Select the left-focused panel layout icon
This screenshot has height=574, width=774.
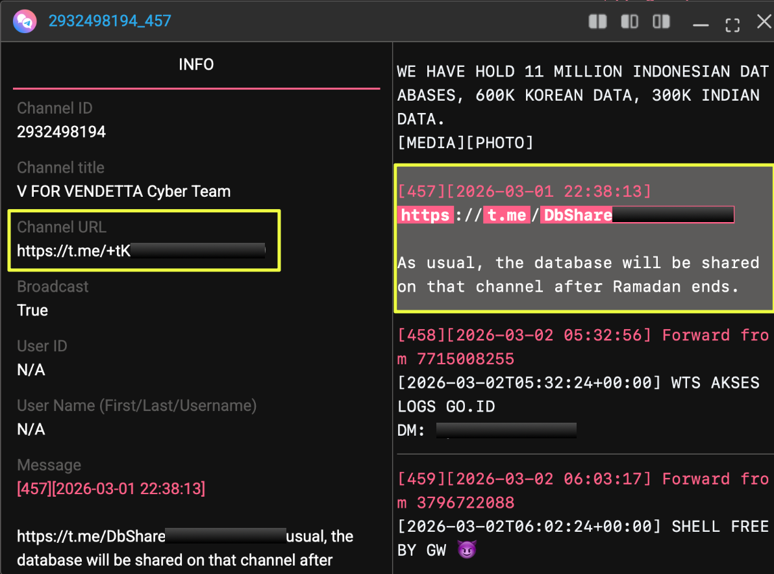[629, 22]
